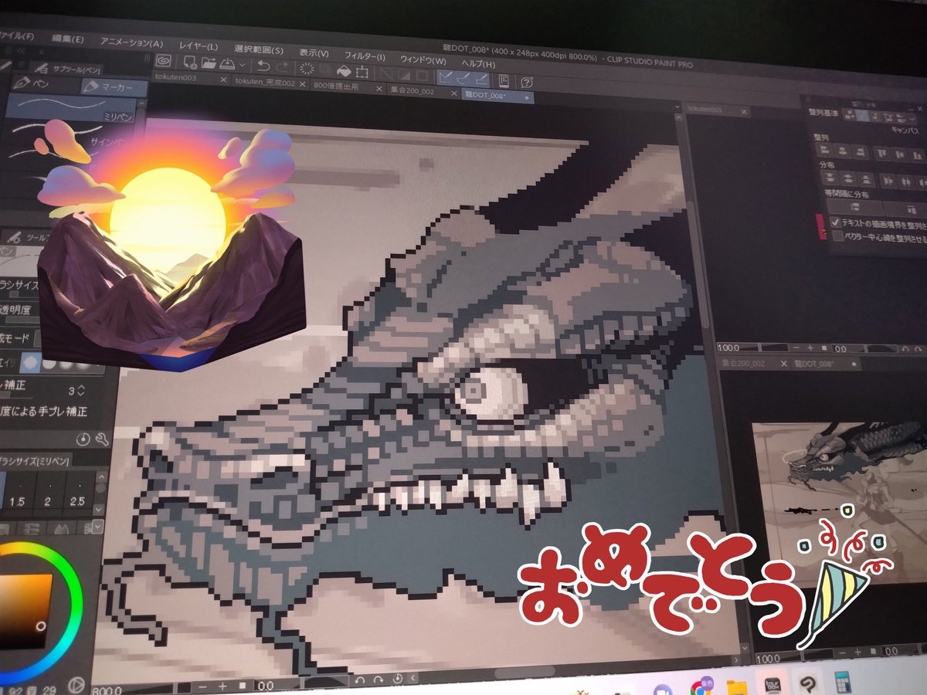Choose brush size 2 preset
Viewport: 927px width, 695px height.
(x=49, y=494)
